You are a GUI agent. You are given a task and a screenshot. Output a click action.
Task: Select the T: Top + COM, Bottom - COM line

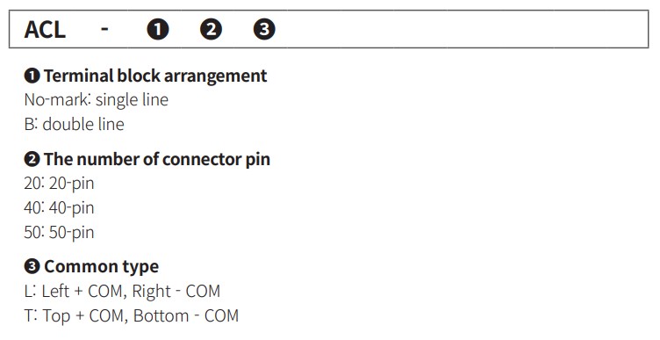click(132, 316)
